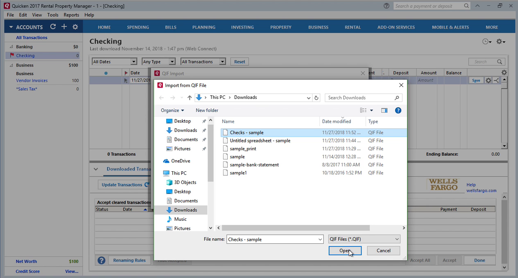518x278 pixels.
Task: Switch to the Add-On Services tab
Action: (396, 27)
